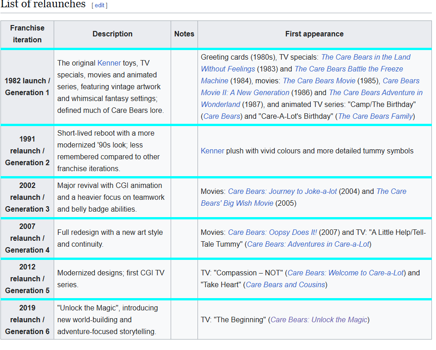This screenshot has width=436, height=350.
Task: Click the Franchise iteration column header
Action: coord(27,34)
